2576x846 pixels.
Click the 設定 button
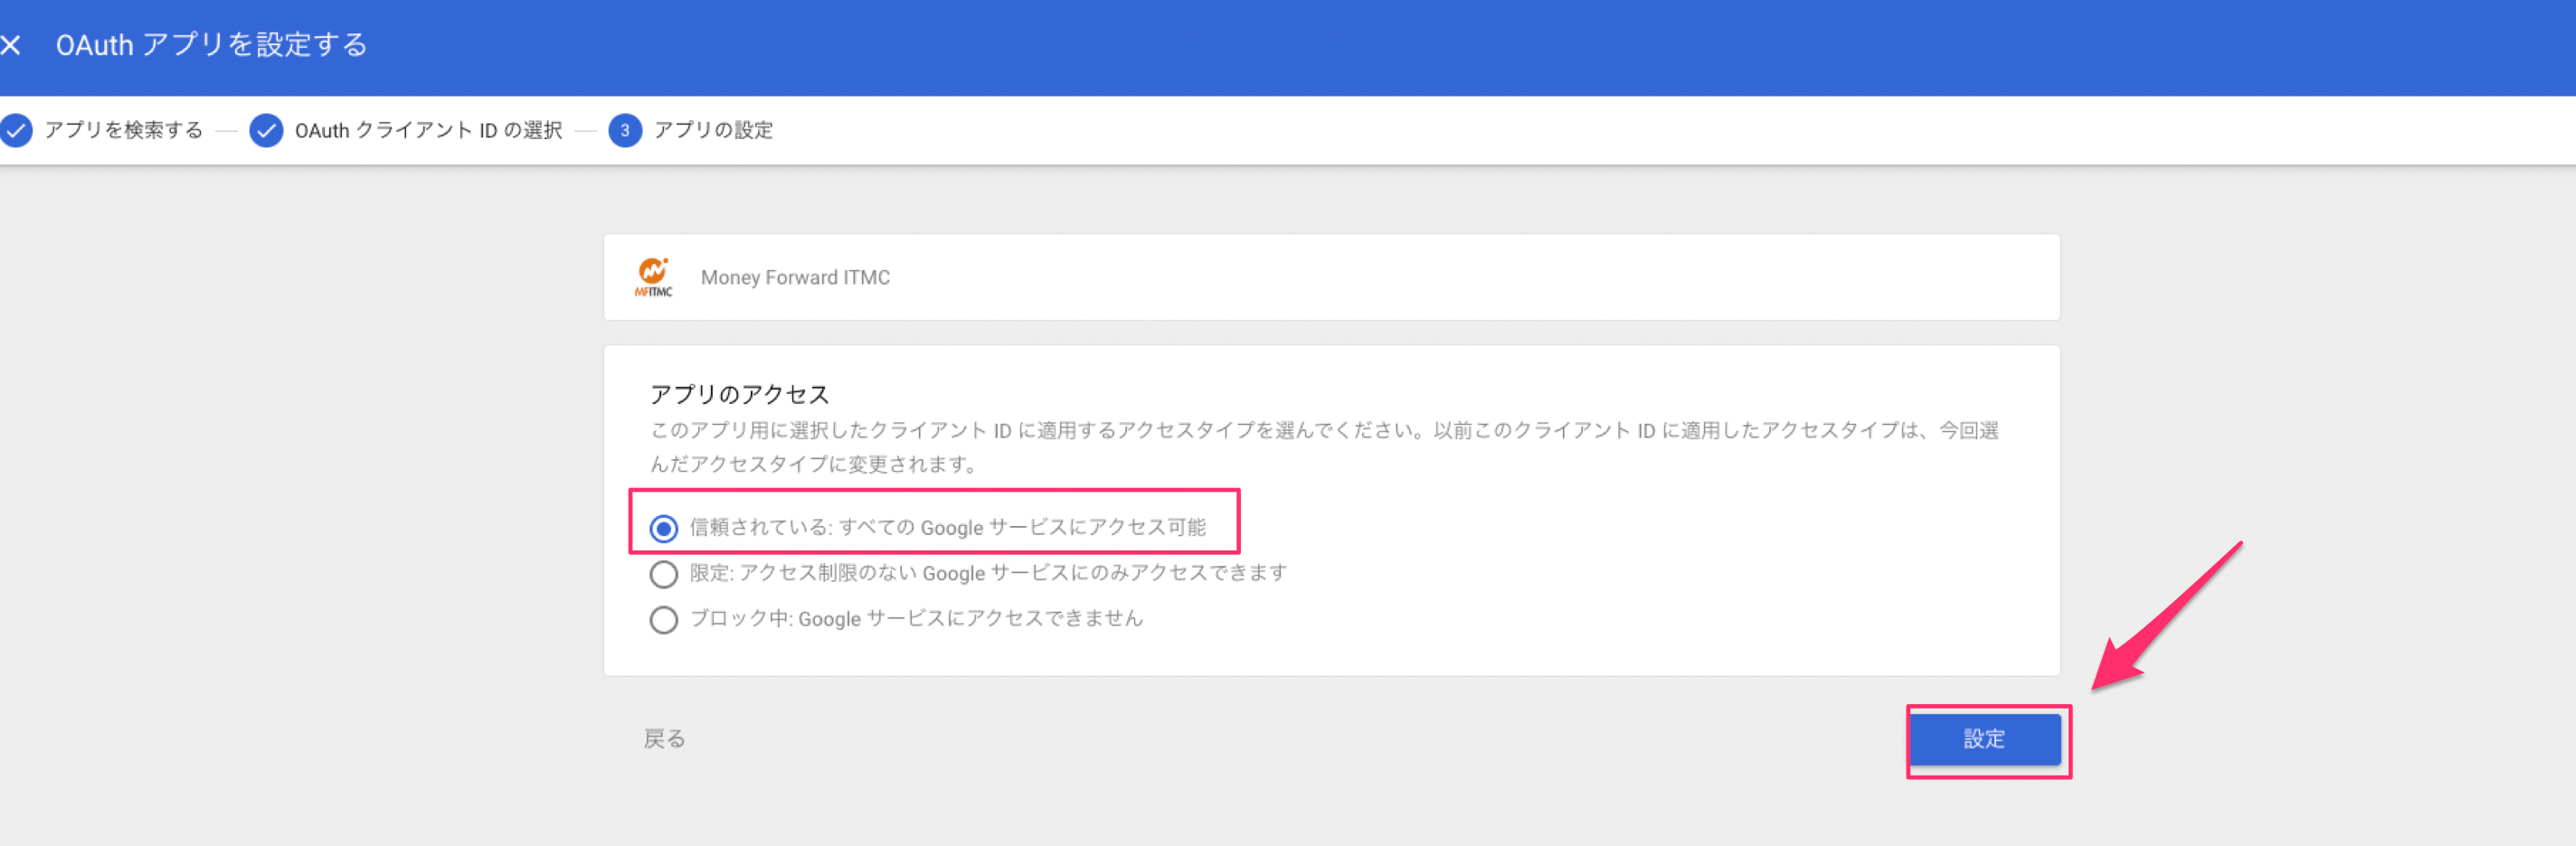[x=1985, y=739]
